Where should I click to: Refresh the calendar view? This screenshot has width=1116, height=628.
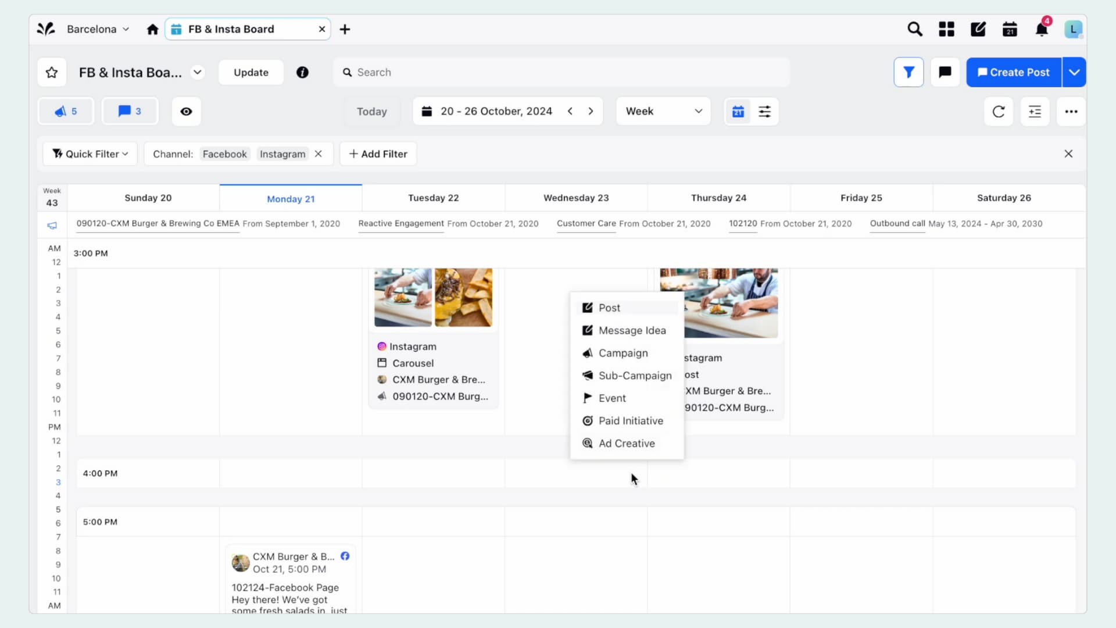[x=999, y=111]
